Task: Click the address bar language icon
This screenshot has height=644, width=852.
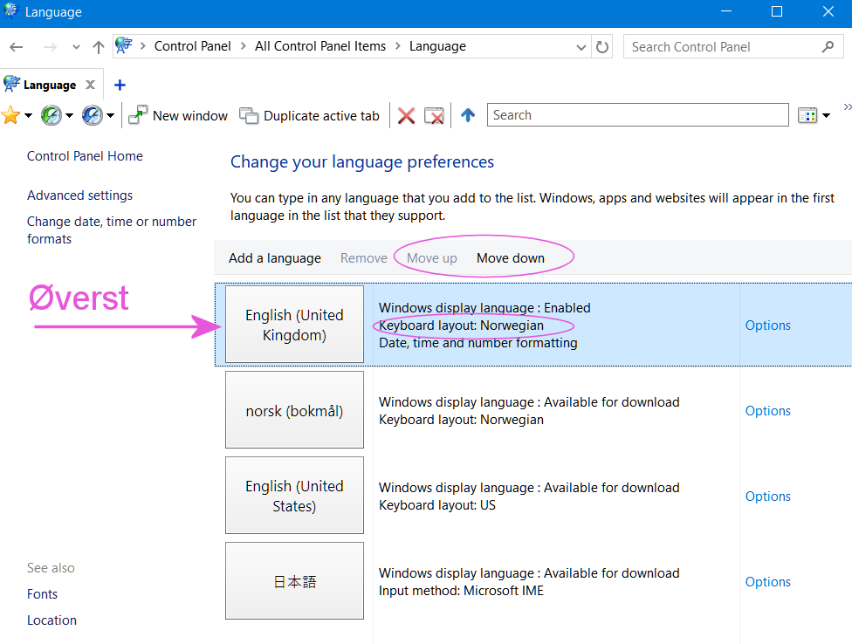Action: tap(124, 45)
